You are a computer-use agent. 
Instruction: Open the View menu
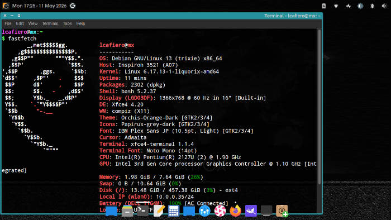[x=32, y=23]
